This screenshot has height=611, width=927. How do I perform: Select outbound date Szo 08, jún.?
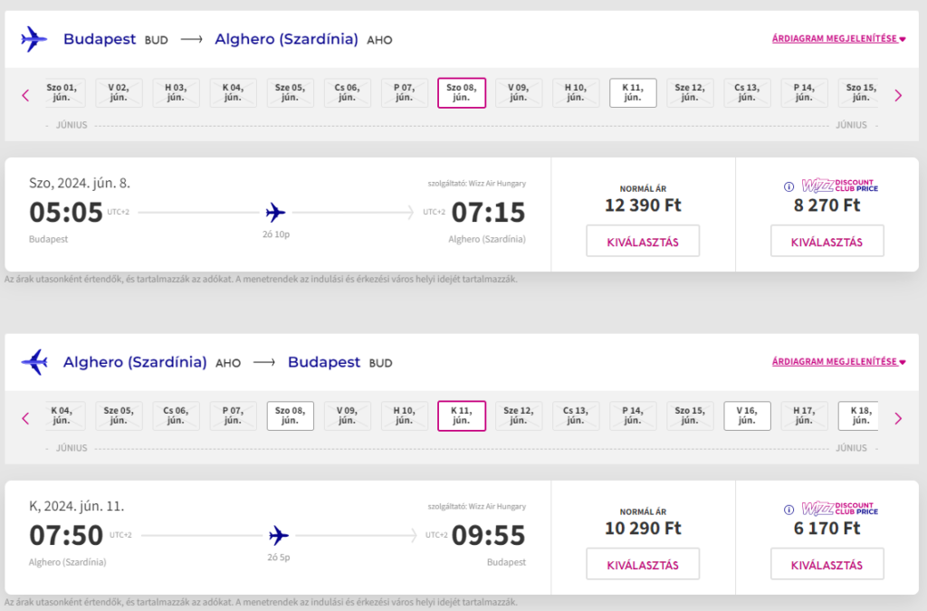(462, 92)
